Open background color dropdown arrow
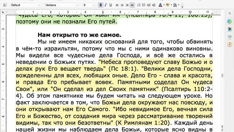This screenshot has width=234, height=132. click(x=179, y=5)
